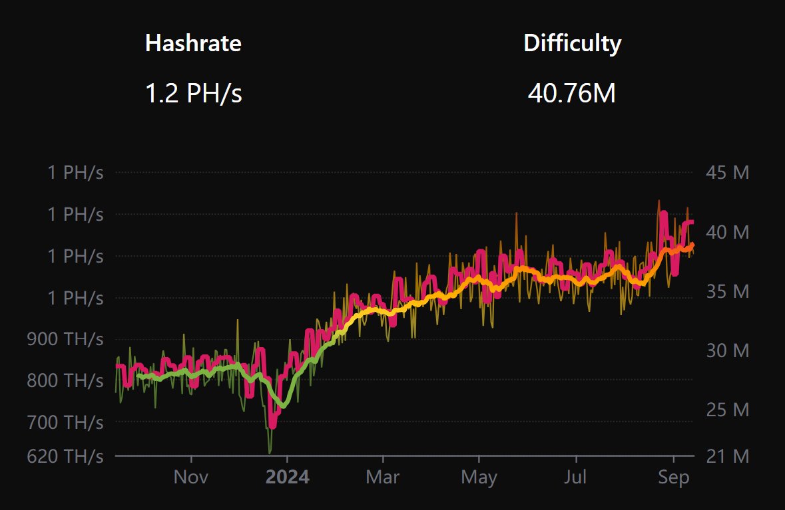This screenshot has width=785, height=510.
Task: Click the bold 2024 axis label
Action: [289, 477]
